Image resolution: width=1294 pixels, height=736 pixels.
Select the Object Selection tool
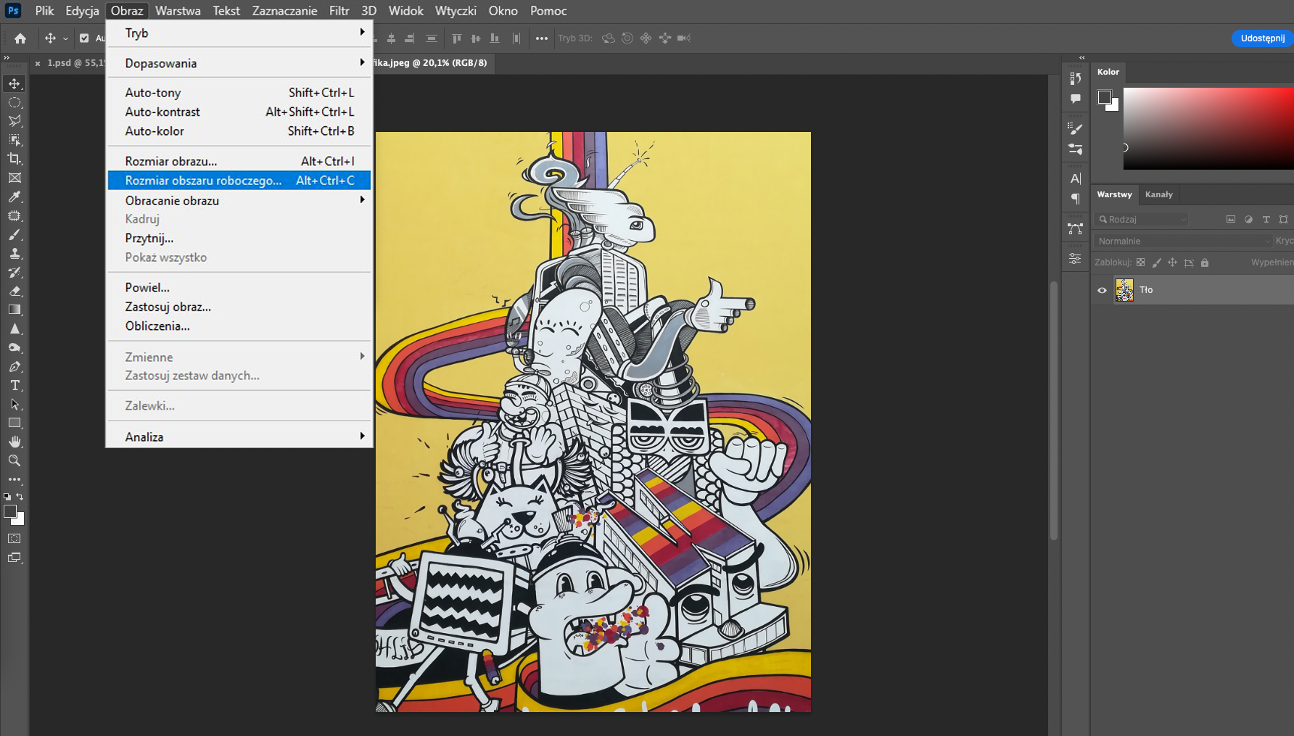(15, 140)
